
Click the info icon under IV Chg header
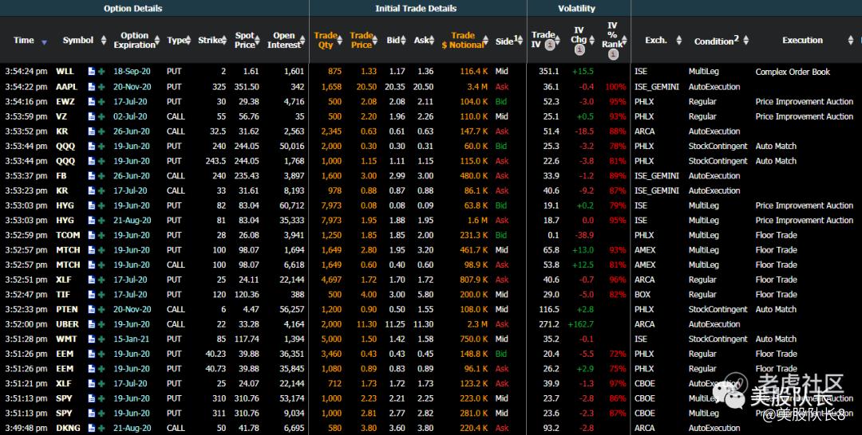(579, 50)
